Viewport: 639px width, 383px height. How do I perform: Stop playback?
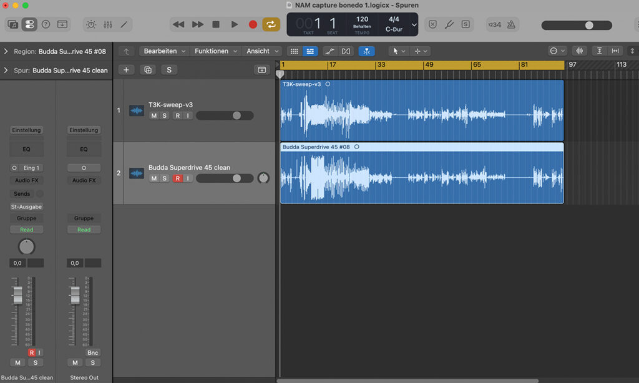tap(216, 24)
